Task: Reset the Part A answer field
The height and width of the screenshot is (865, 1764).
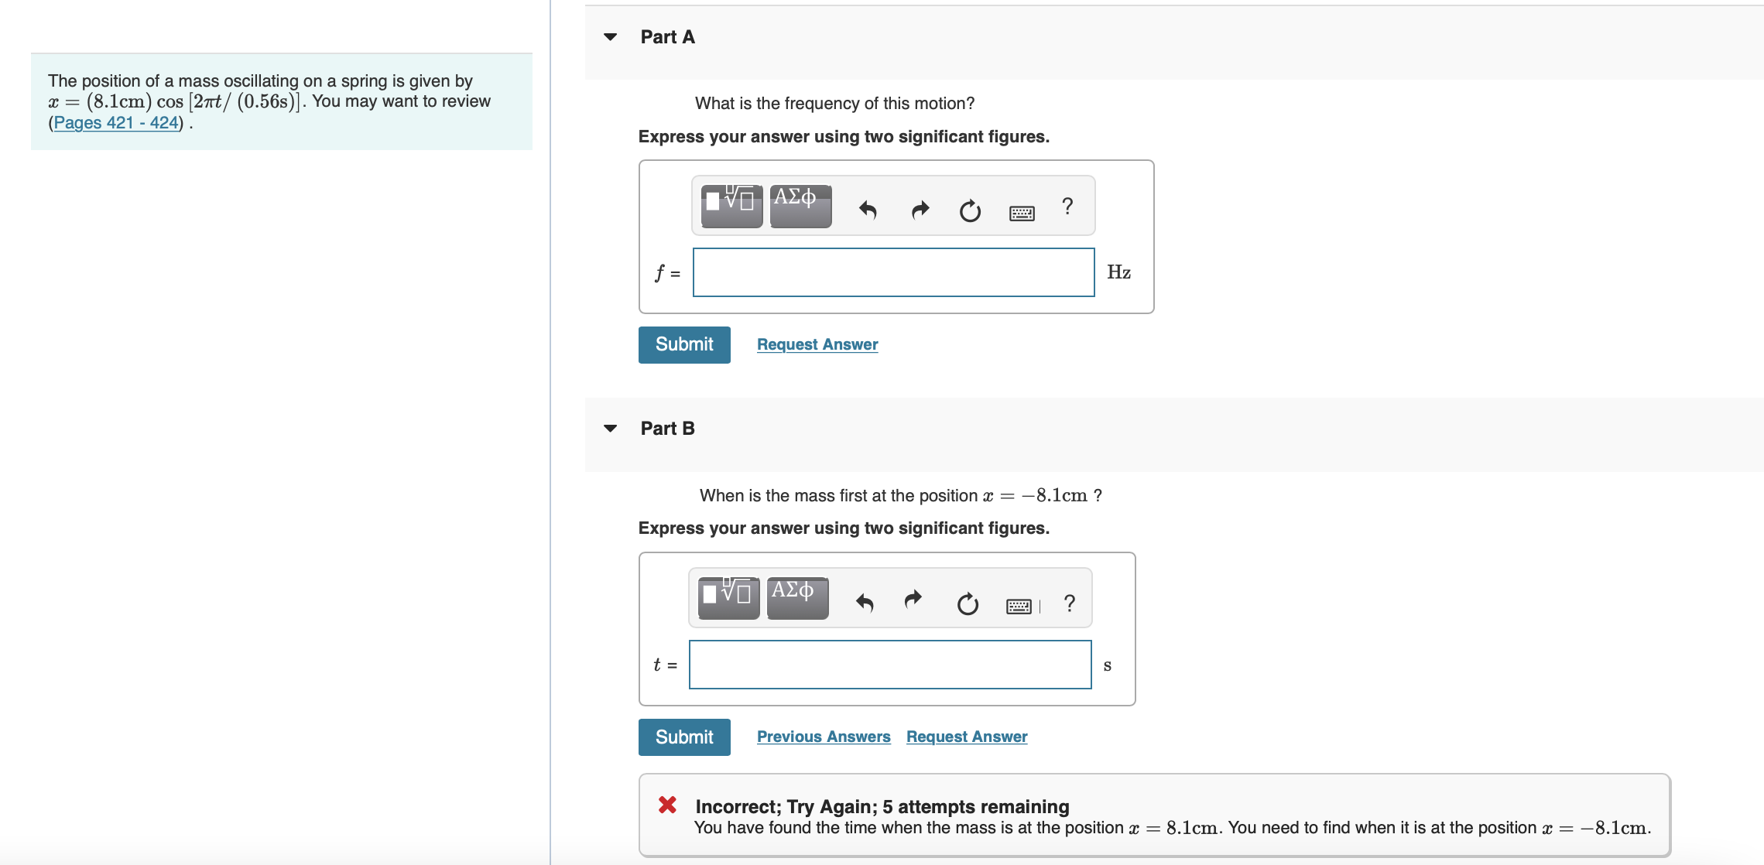Action: click(x=970, y=210)
